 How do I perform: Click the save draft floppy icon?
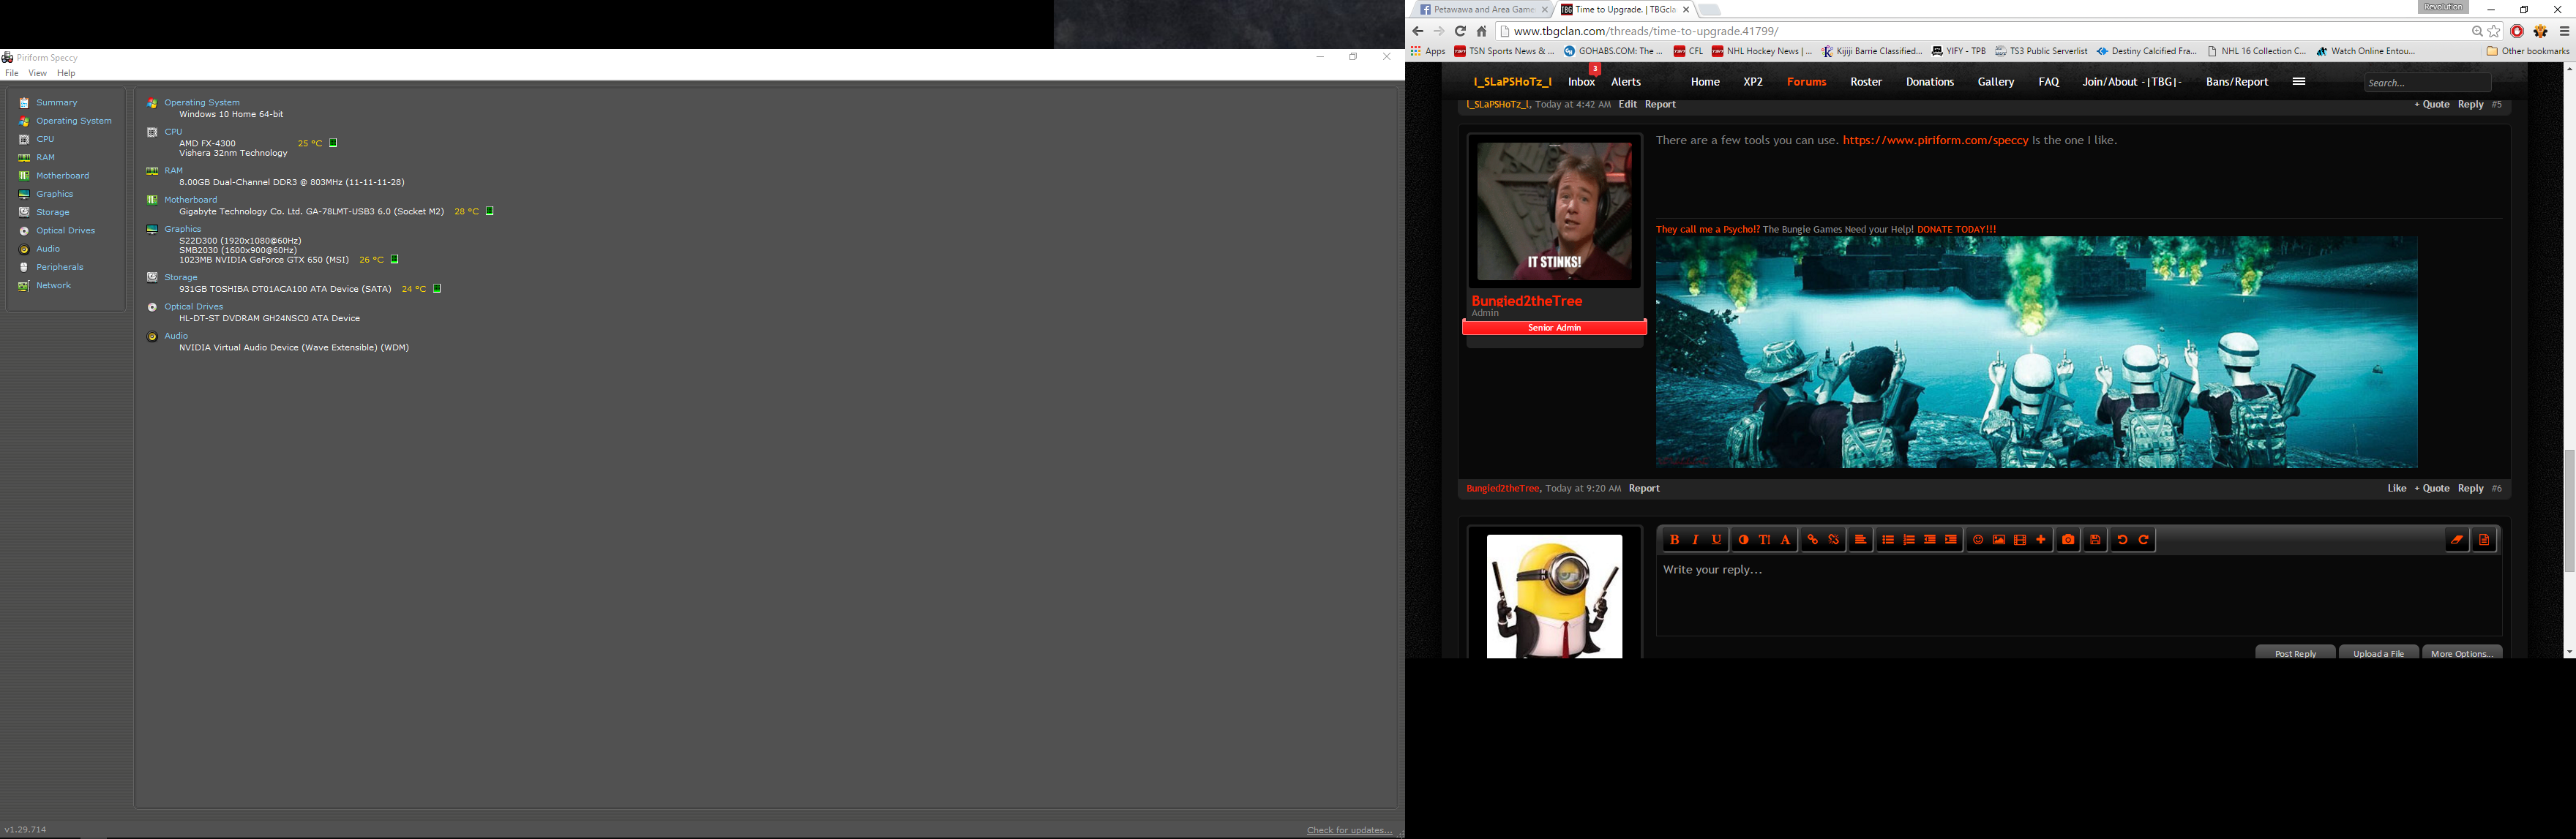[2095, 540]
